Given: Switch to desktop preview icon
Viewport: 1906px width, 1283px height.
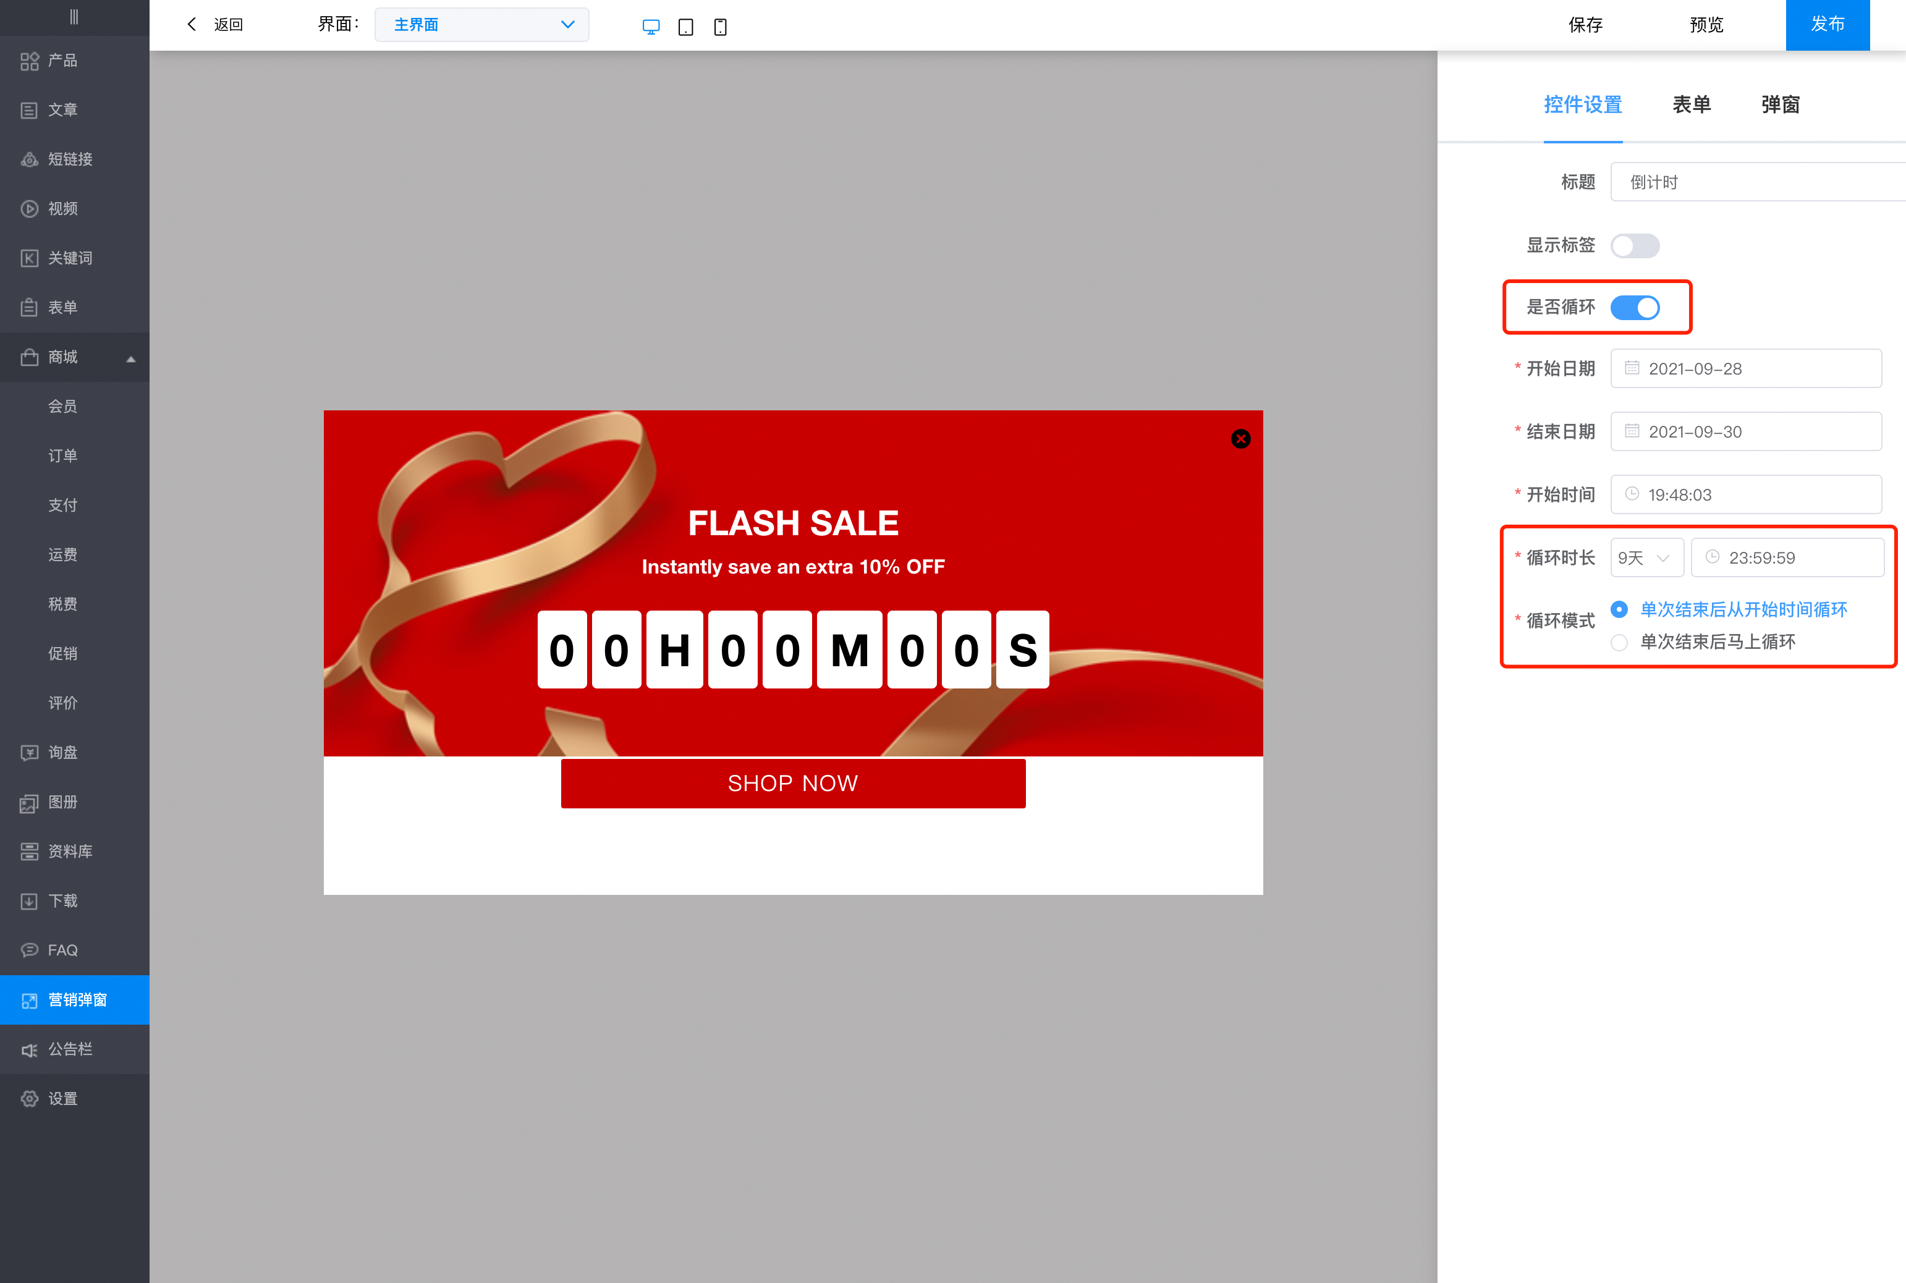Looking at the screenshot, I should [x=650, y=27].
